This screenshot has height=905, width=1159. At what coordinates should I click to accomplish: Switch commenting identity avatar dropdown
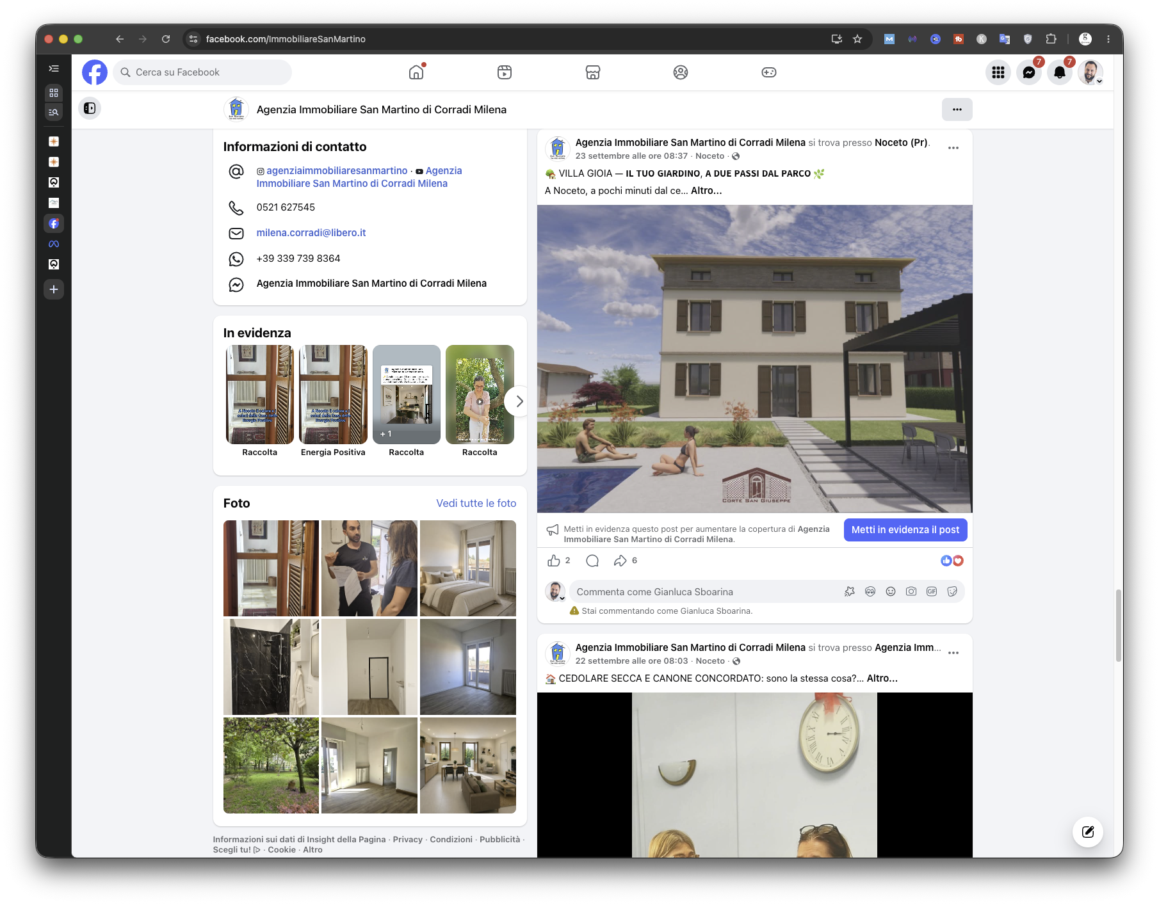coord(555,591)
